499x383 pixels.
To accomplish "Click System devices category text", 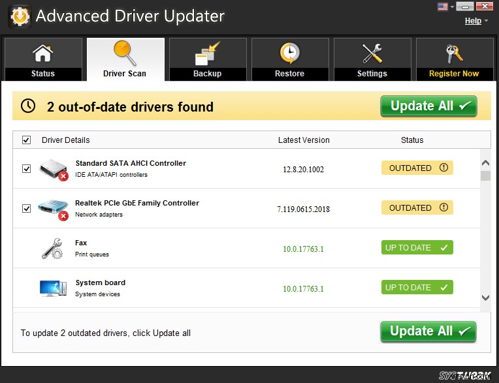I will pos(98,294).
